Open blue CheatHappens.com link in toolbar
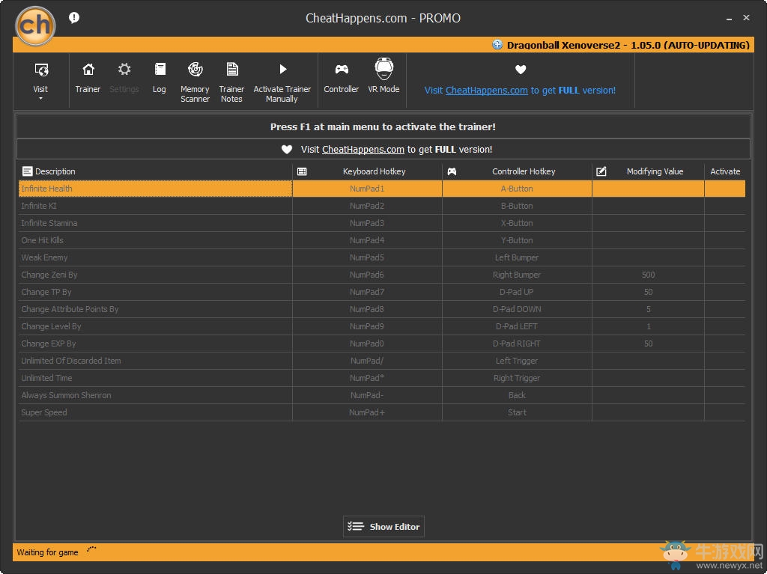The image size is (767, 574). [x=486, y=90]
